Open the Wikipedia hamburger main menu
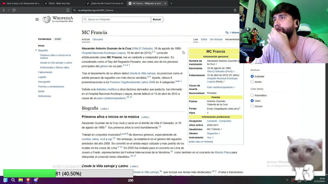 (x=37, y=19)
